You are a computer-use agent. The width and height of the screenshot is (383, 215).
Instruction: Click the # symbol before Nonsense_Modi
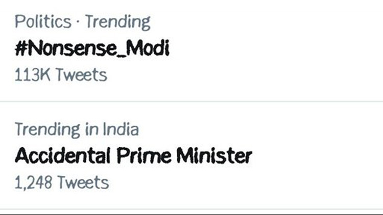coord(21,49)
